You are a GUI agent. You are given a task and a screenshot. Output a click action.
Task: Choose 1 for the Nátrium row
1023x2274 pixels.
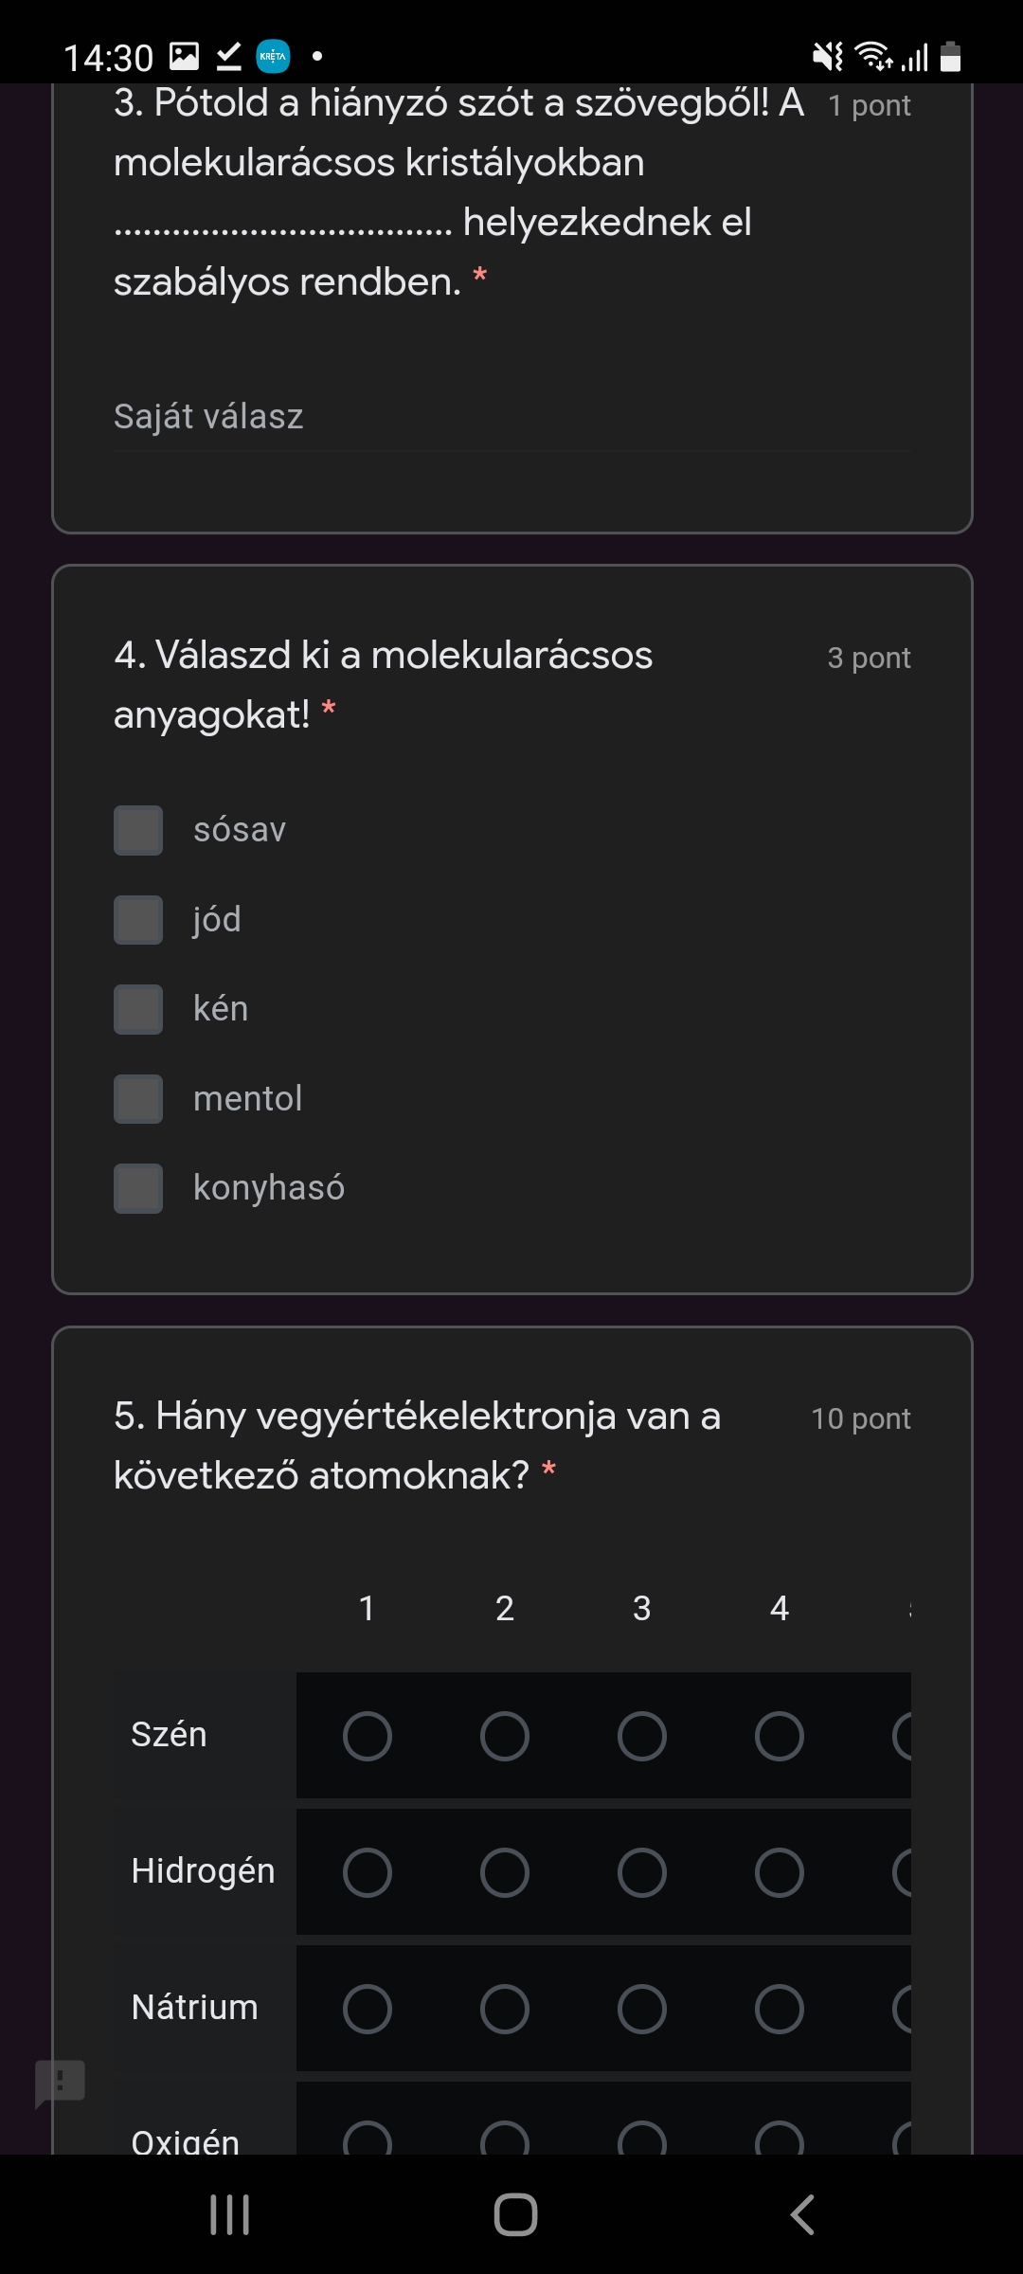point(368,2009)
